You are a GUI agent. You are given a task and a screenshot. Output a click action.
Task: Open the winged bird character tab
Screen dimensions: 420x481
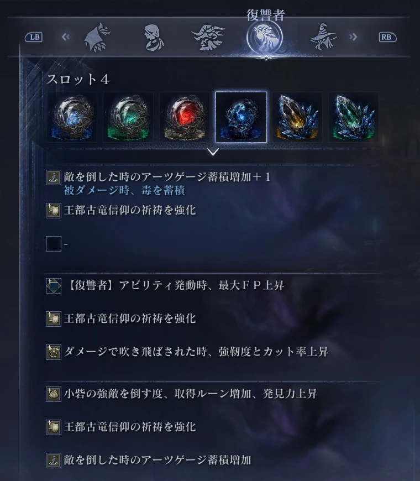(x=209, y=38)
